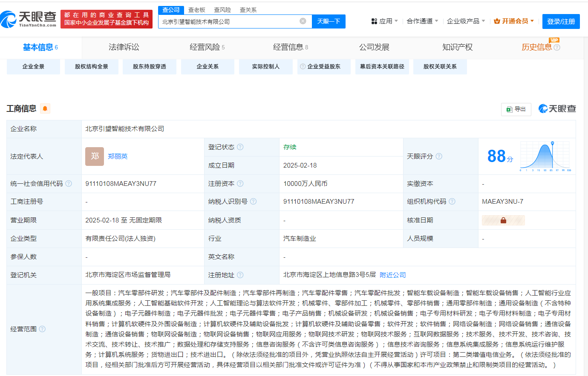Click the 88分 score distribution chart

(x=545, y=157)
